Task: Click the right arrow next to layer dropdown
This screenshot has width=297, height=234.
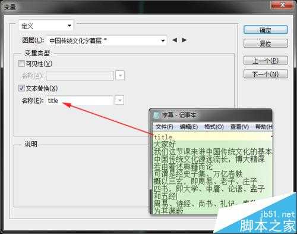Action: (184, 40)
